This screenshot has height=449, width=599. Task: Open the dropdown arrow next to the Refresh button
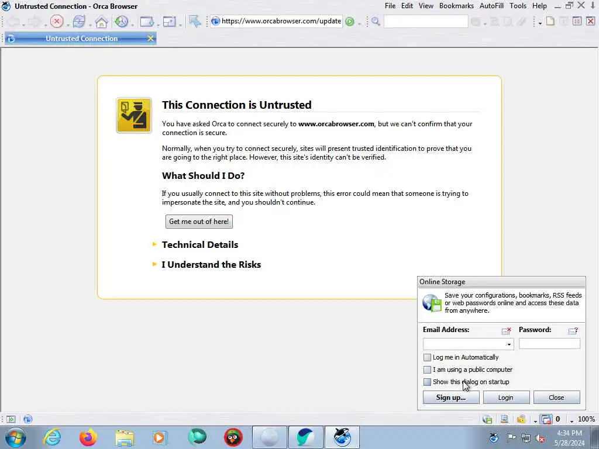[89, 25]
